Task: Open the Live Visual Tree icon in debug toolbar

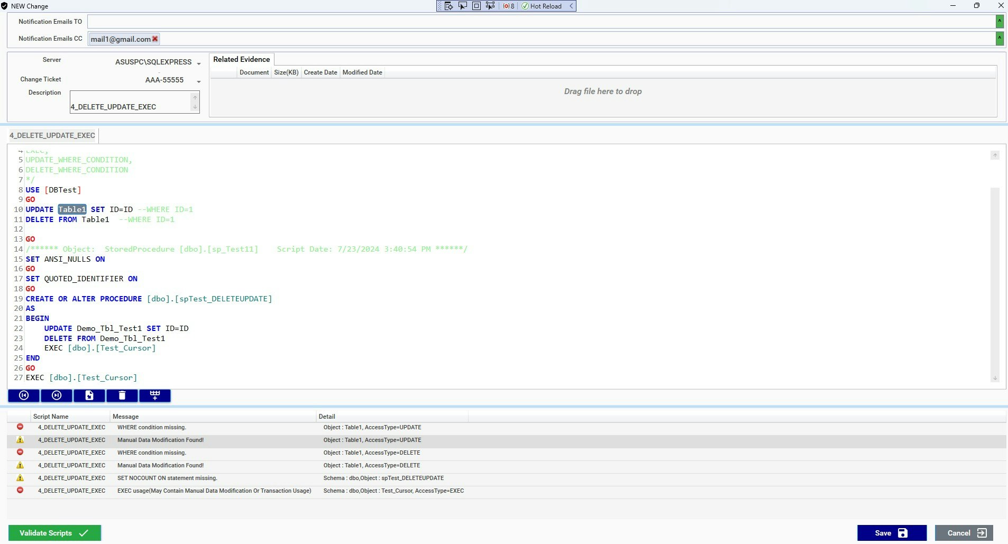Action: pos(448,6)
